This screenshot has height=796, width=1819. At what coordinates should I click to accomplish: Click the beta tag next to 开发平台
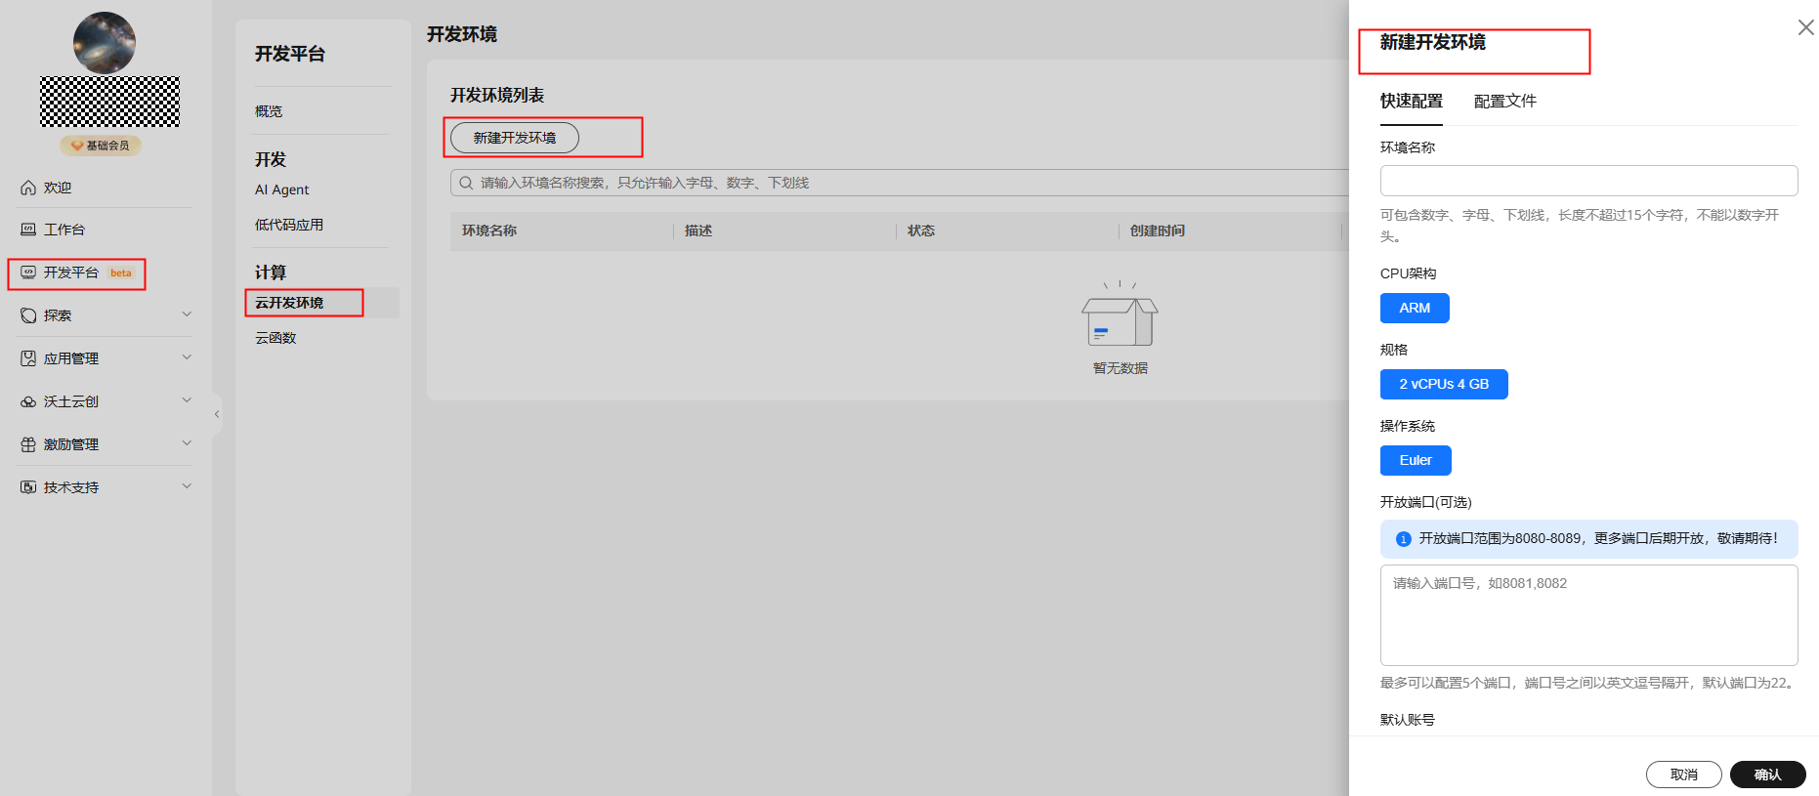(x=121, y=273)
